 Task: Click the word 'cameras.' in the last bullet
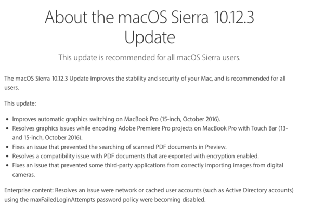(x=23, y=175)
